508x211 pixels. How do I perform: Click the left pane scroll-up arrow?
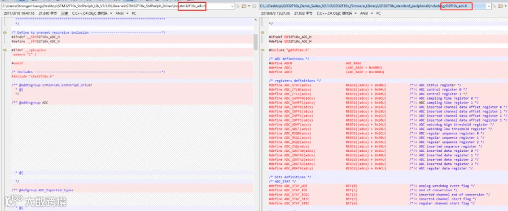(x=255, y=20)
